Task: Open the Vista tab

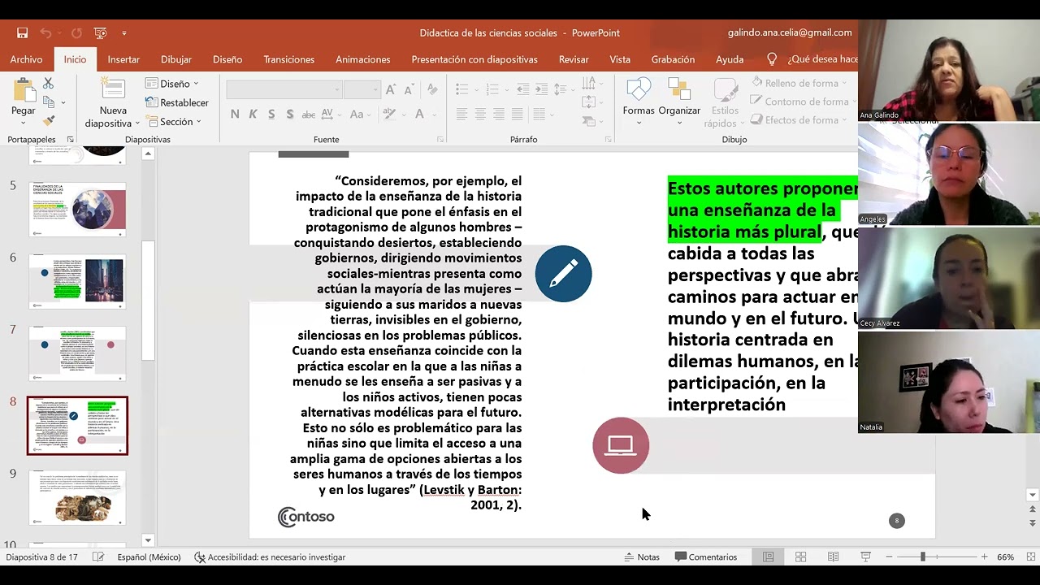Action: point(620,59)
